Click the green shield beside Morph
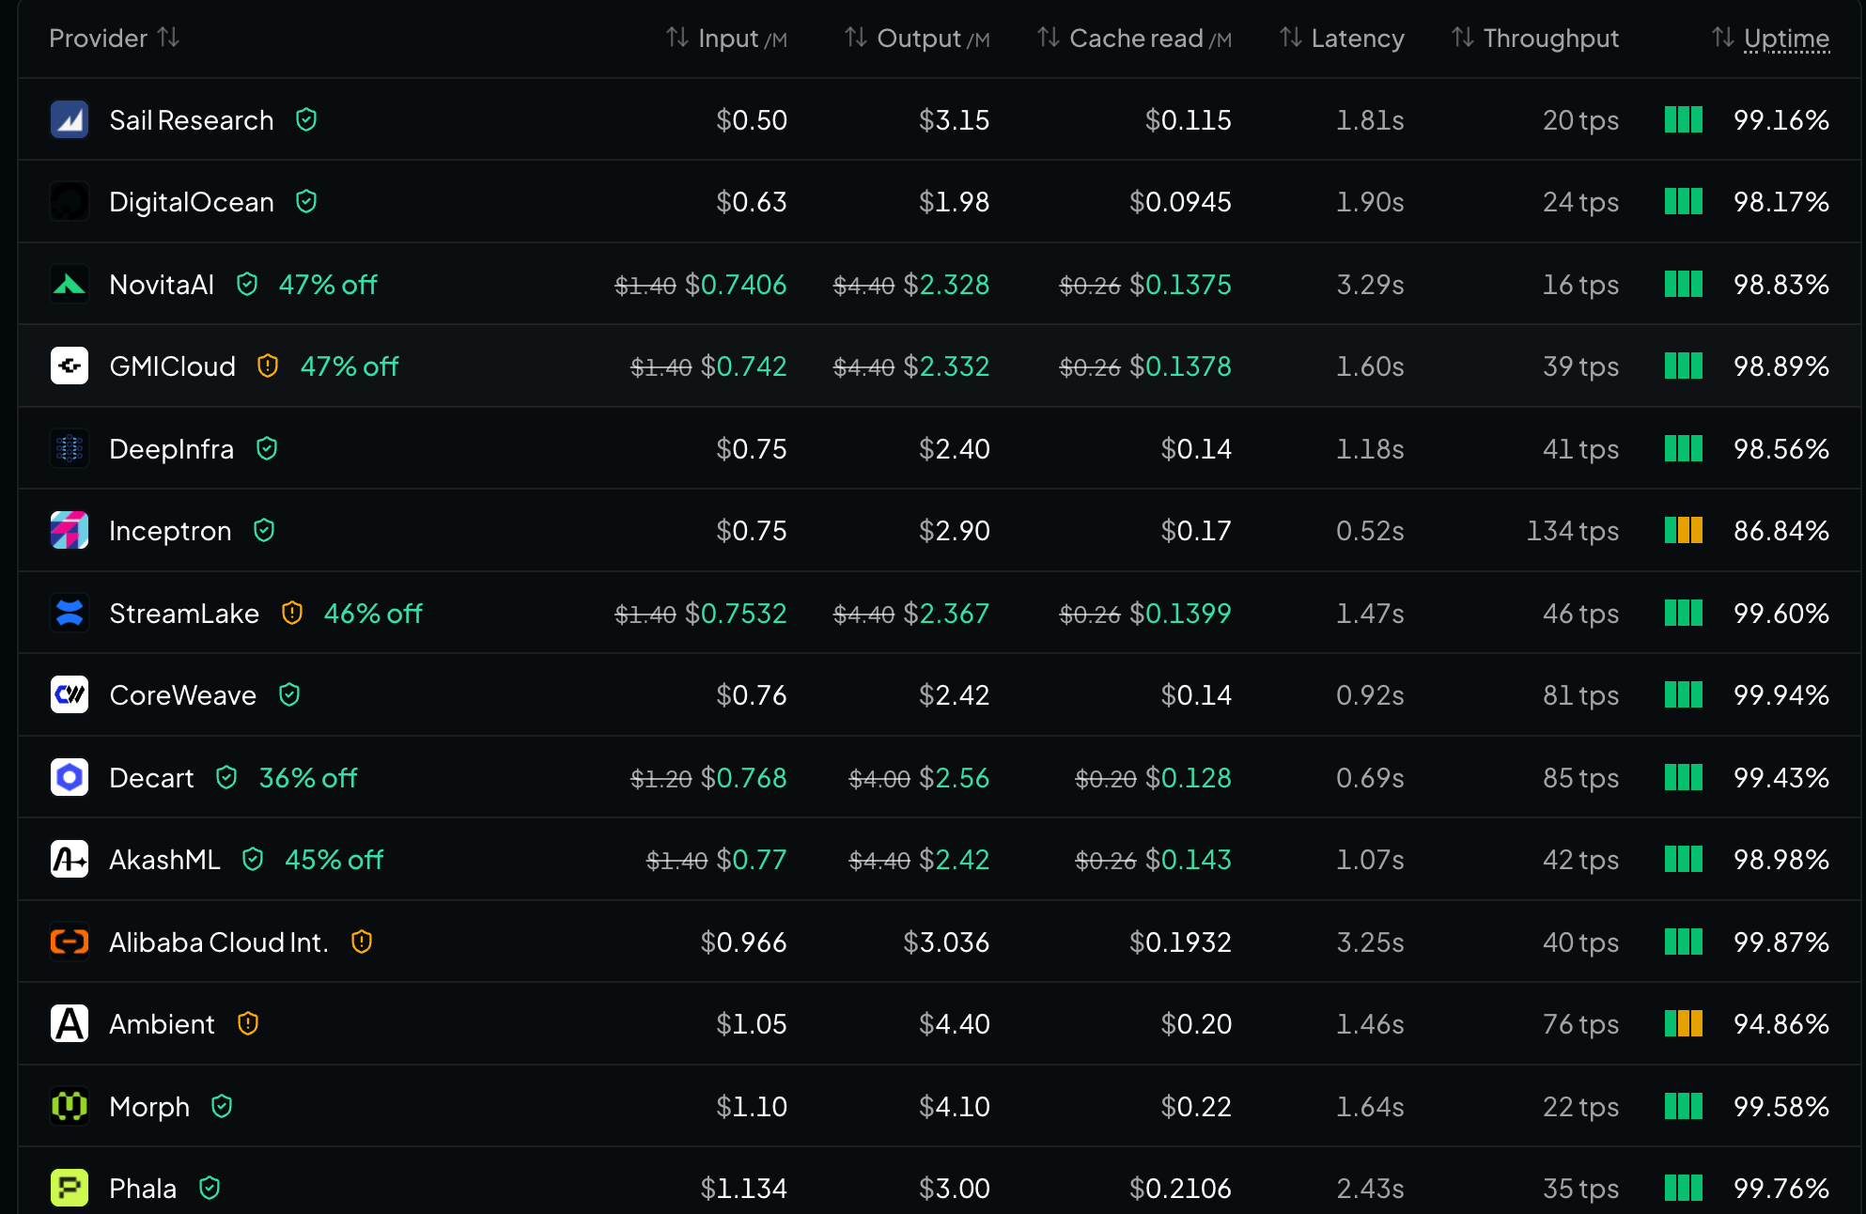The width and height of the screenshot is (1866, 1214). tap(222, 1107)
